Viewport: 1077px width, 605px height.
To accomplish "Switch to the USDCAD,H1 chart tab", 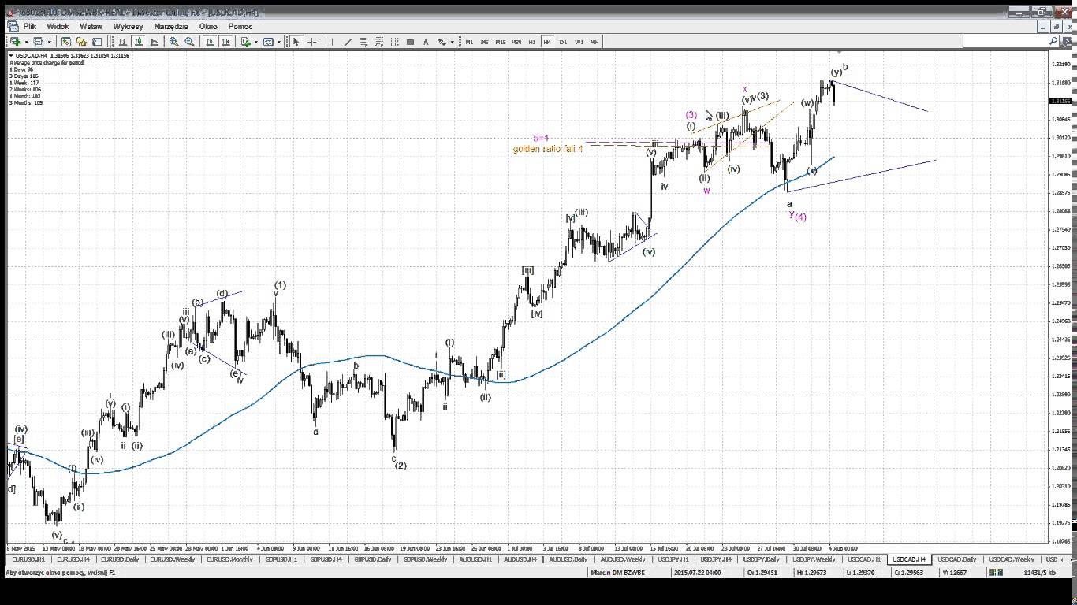I will tap(864, 559).
